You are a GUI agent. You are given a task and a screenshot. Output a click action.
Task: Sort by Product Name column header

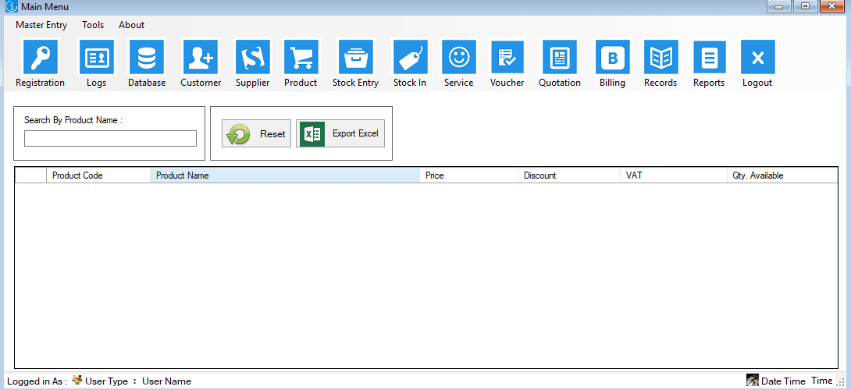pos(285,175)
